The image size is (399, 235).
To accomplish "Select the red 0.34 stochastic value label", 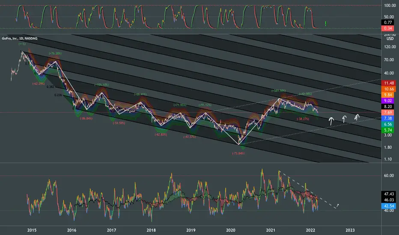I will tap(388, 28).
